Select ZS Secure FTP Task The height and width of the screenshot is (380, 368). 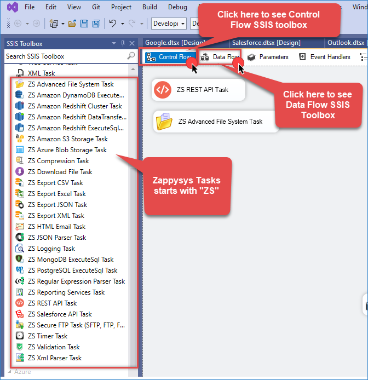[x=70, y=325]
